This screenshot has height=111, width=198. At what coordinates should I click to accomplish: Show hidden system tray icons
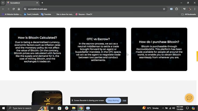click(x=163, y=108)
